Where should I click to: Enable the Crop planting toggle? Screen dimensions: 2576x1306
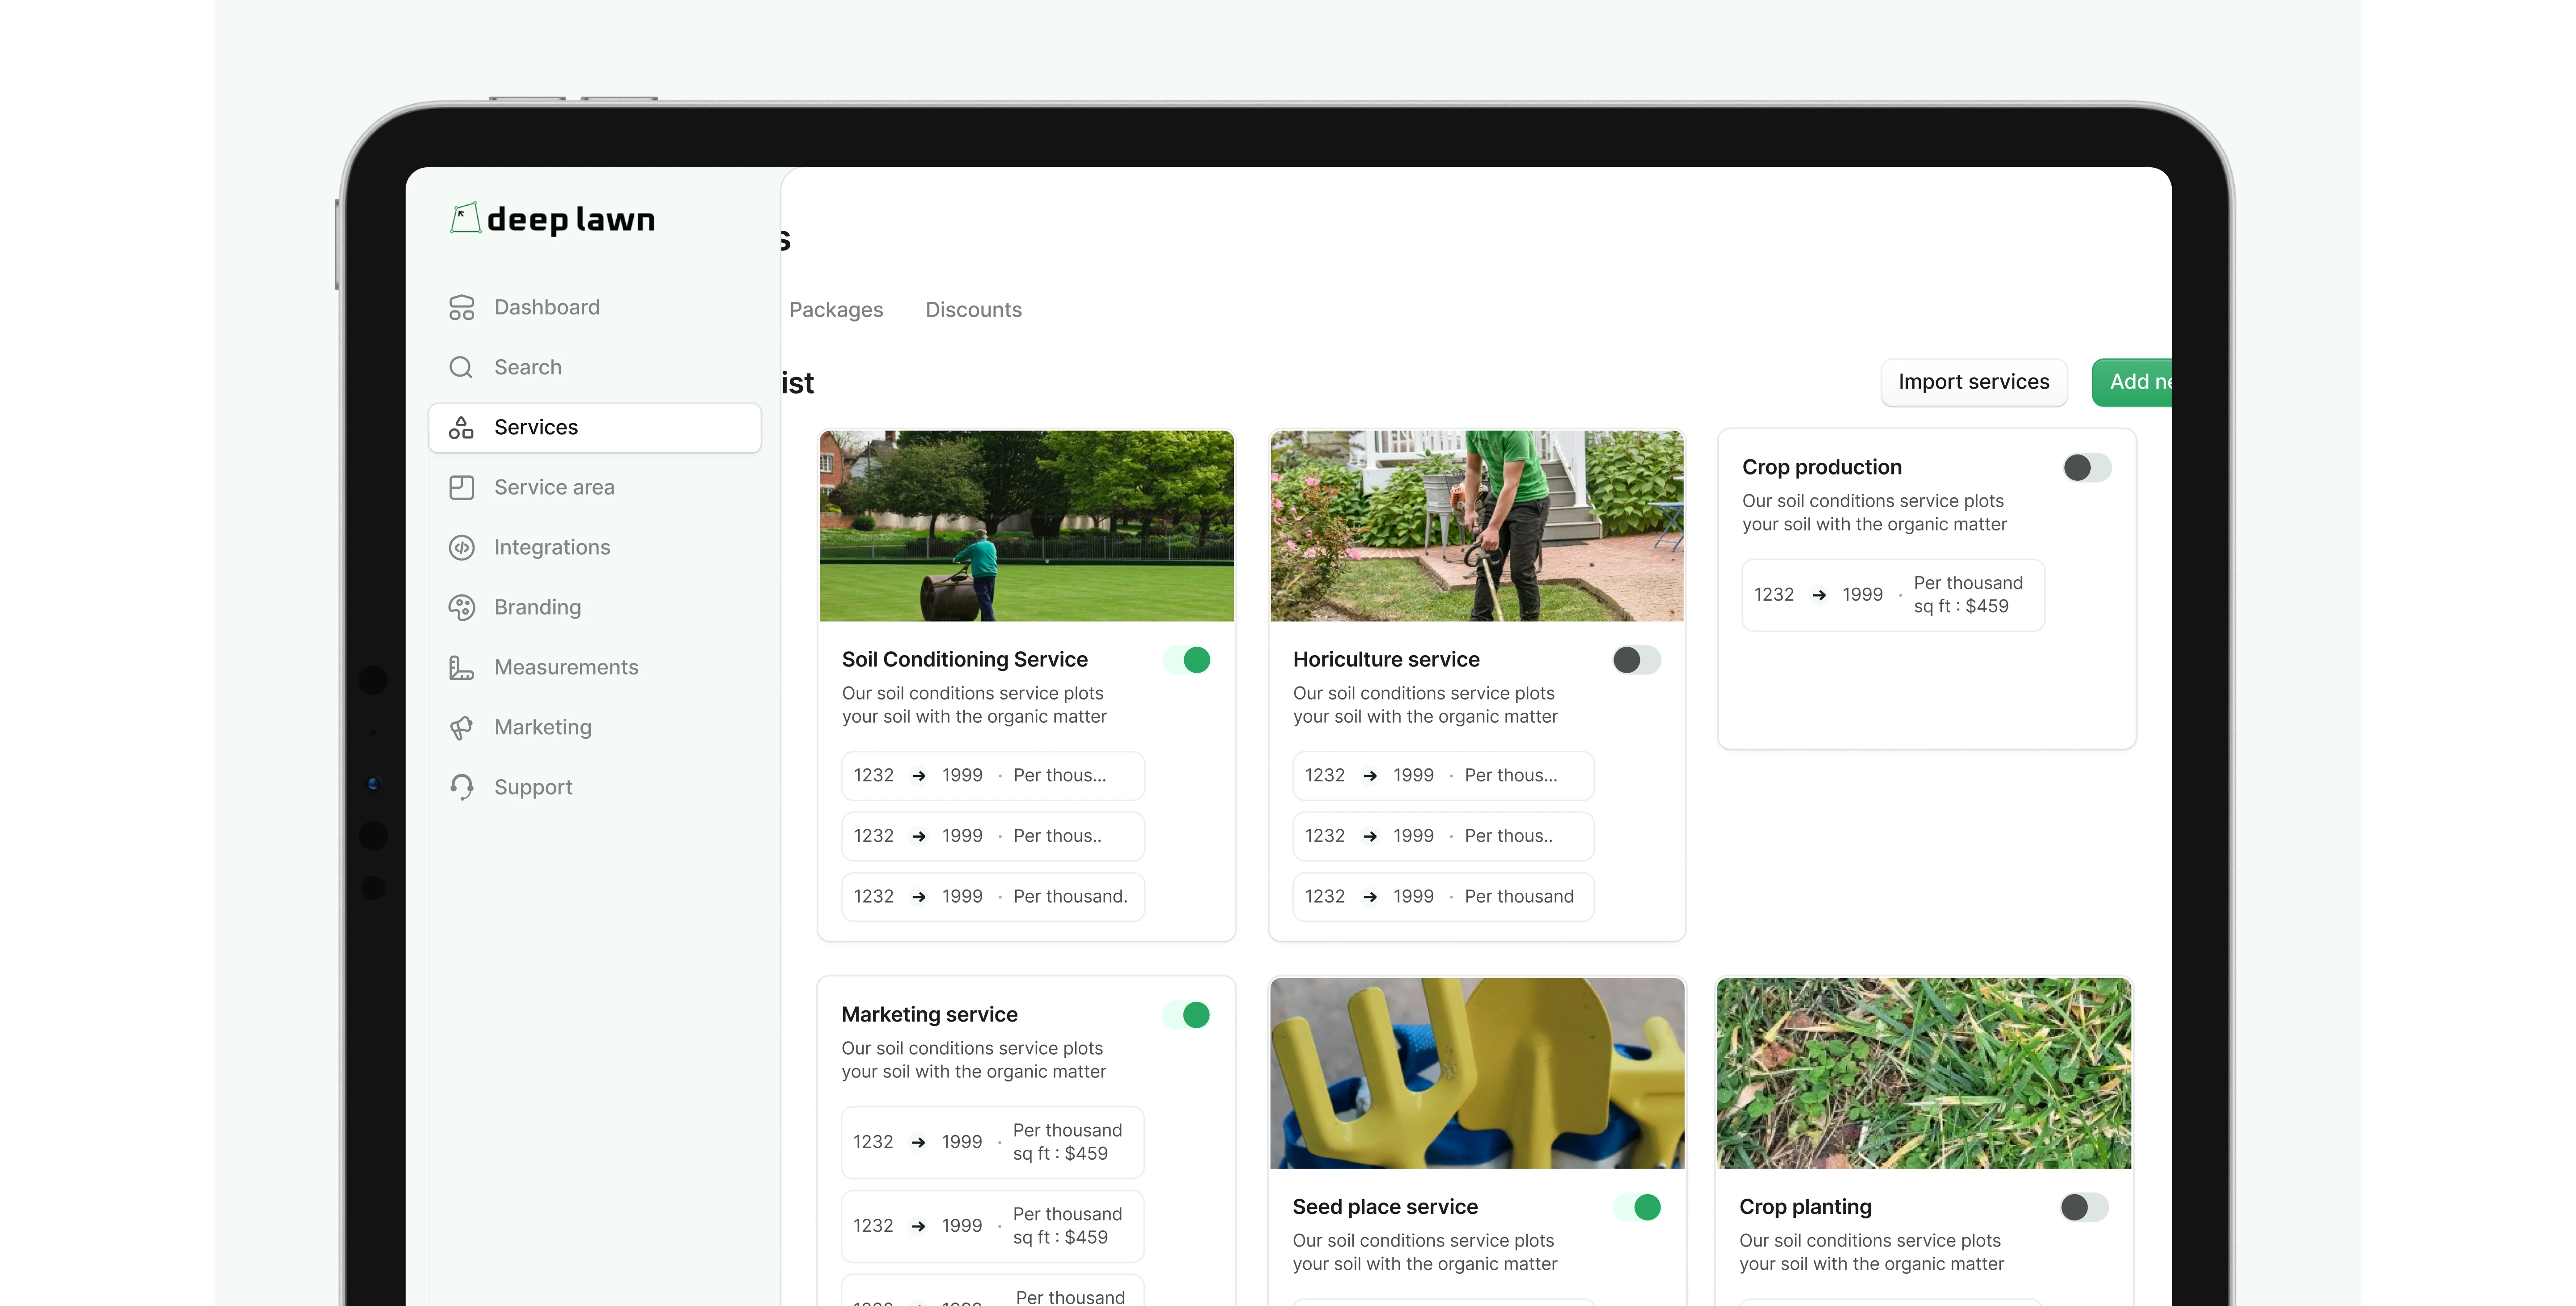(2084, 1208)
